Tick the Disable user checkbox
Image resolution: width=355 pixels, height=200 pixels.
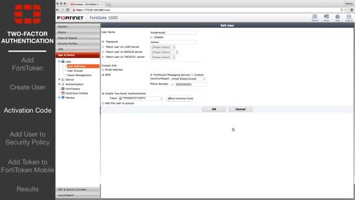click(x=151, y=37)
